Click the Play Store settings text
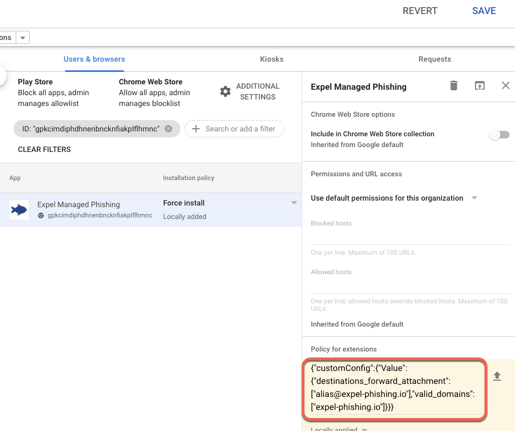515x431 pixels. pyautogui.click(x=53, y=92)
